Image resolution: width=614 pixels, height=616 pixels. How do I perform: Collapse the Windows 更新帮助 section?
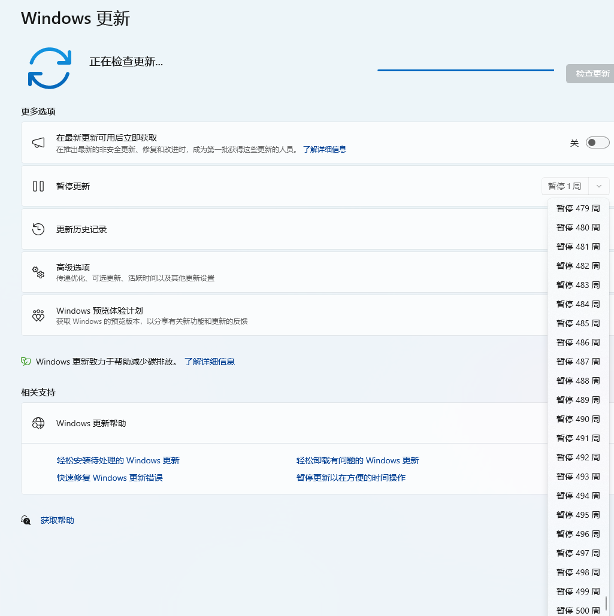tap(300, 423)
